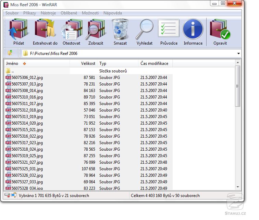
Task: Open the Nápověda menu
Action: pyautogui.click(x=113, y=13)
